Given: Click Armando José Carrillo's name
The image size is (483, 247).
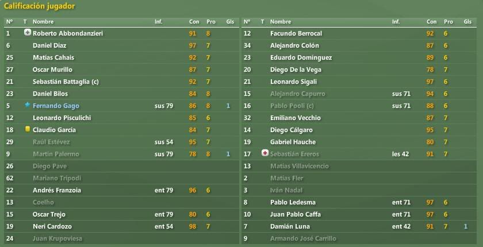Looking at the screenshot, I should (303, 239).
